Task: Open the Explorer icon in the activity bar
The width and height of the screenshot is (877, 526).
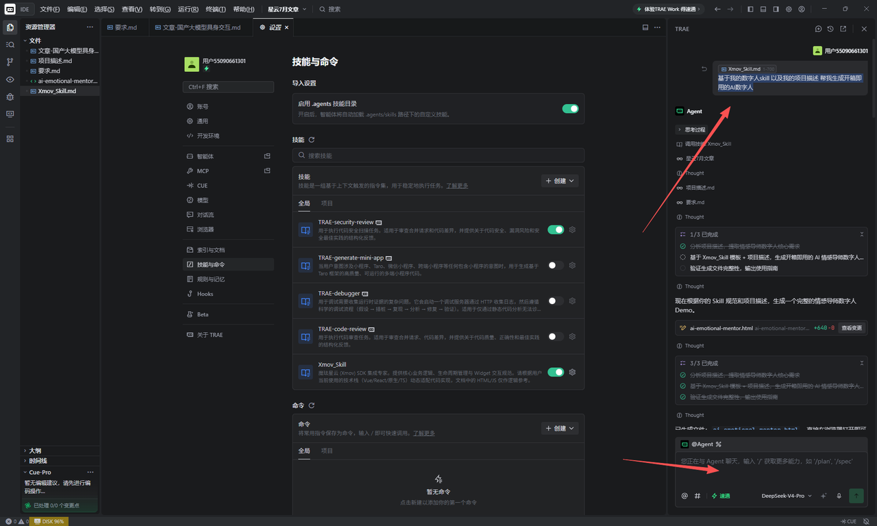Action: pos(10,27)
